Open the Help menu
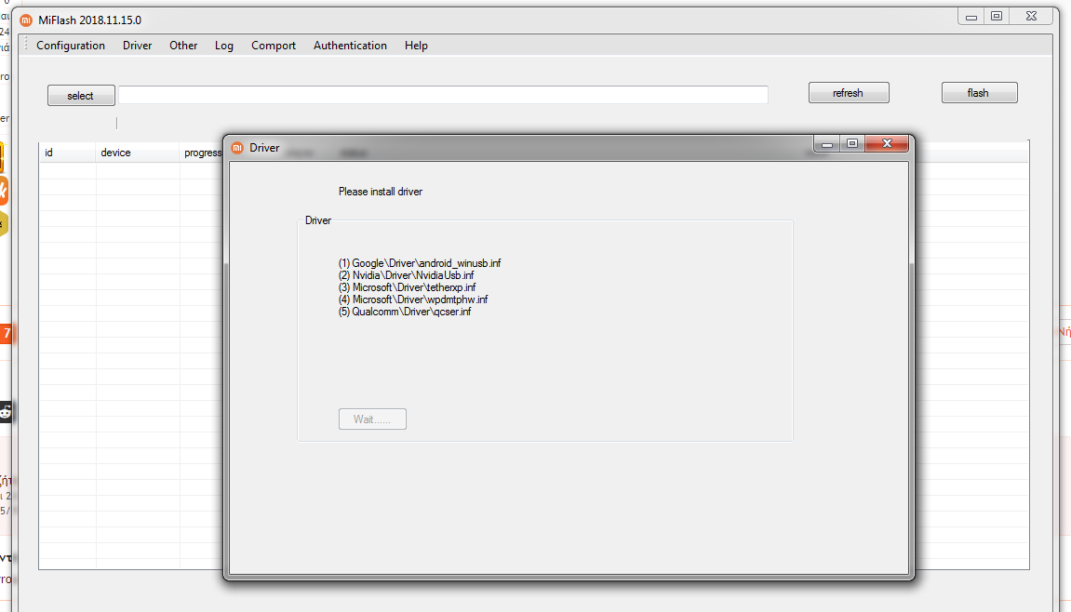 pos(416,45)
